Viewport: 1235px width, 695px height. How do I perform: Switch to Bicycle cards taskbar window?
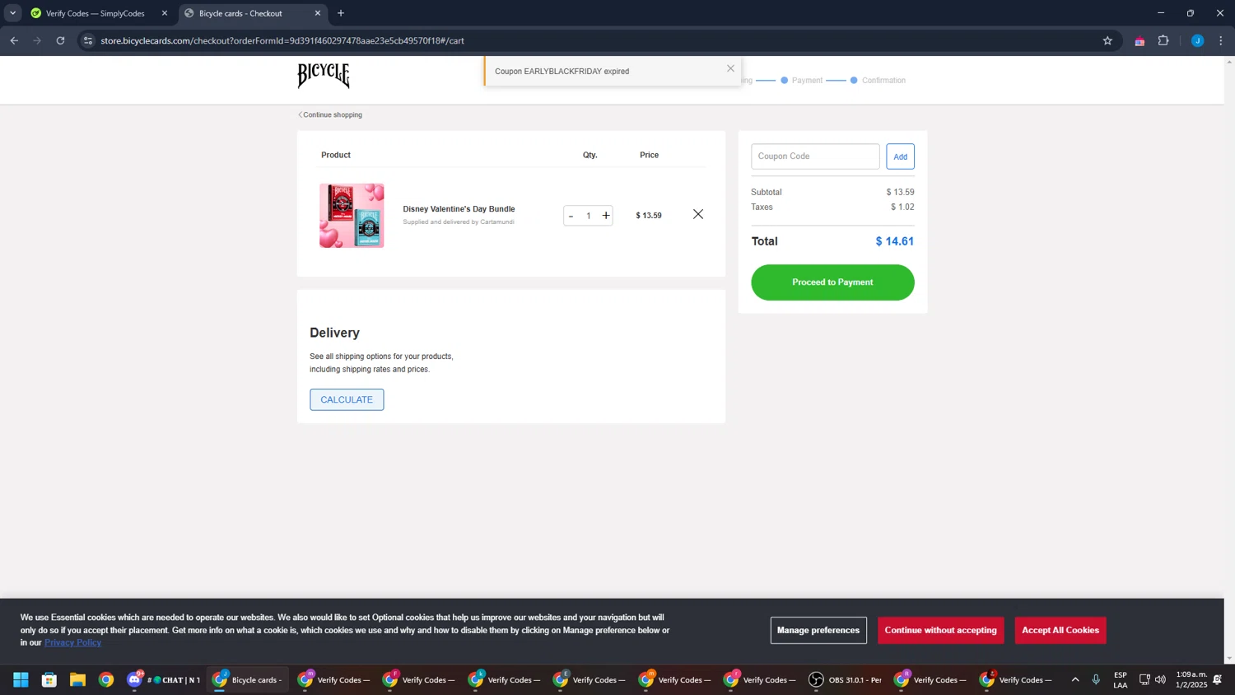pyautogui.click(x=247, y=679)
